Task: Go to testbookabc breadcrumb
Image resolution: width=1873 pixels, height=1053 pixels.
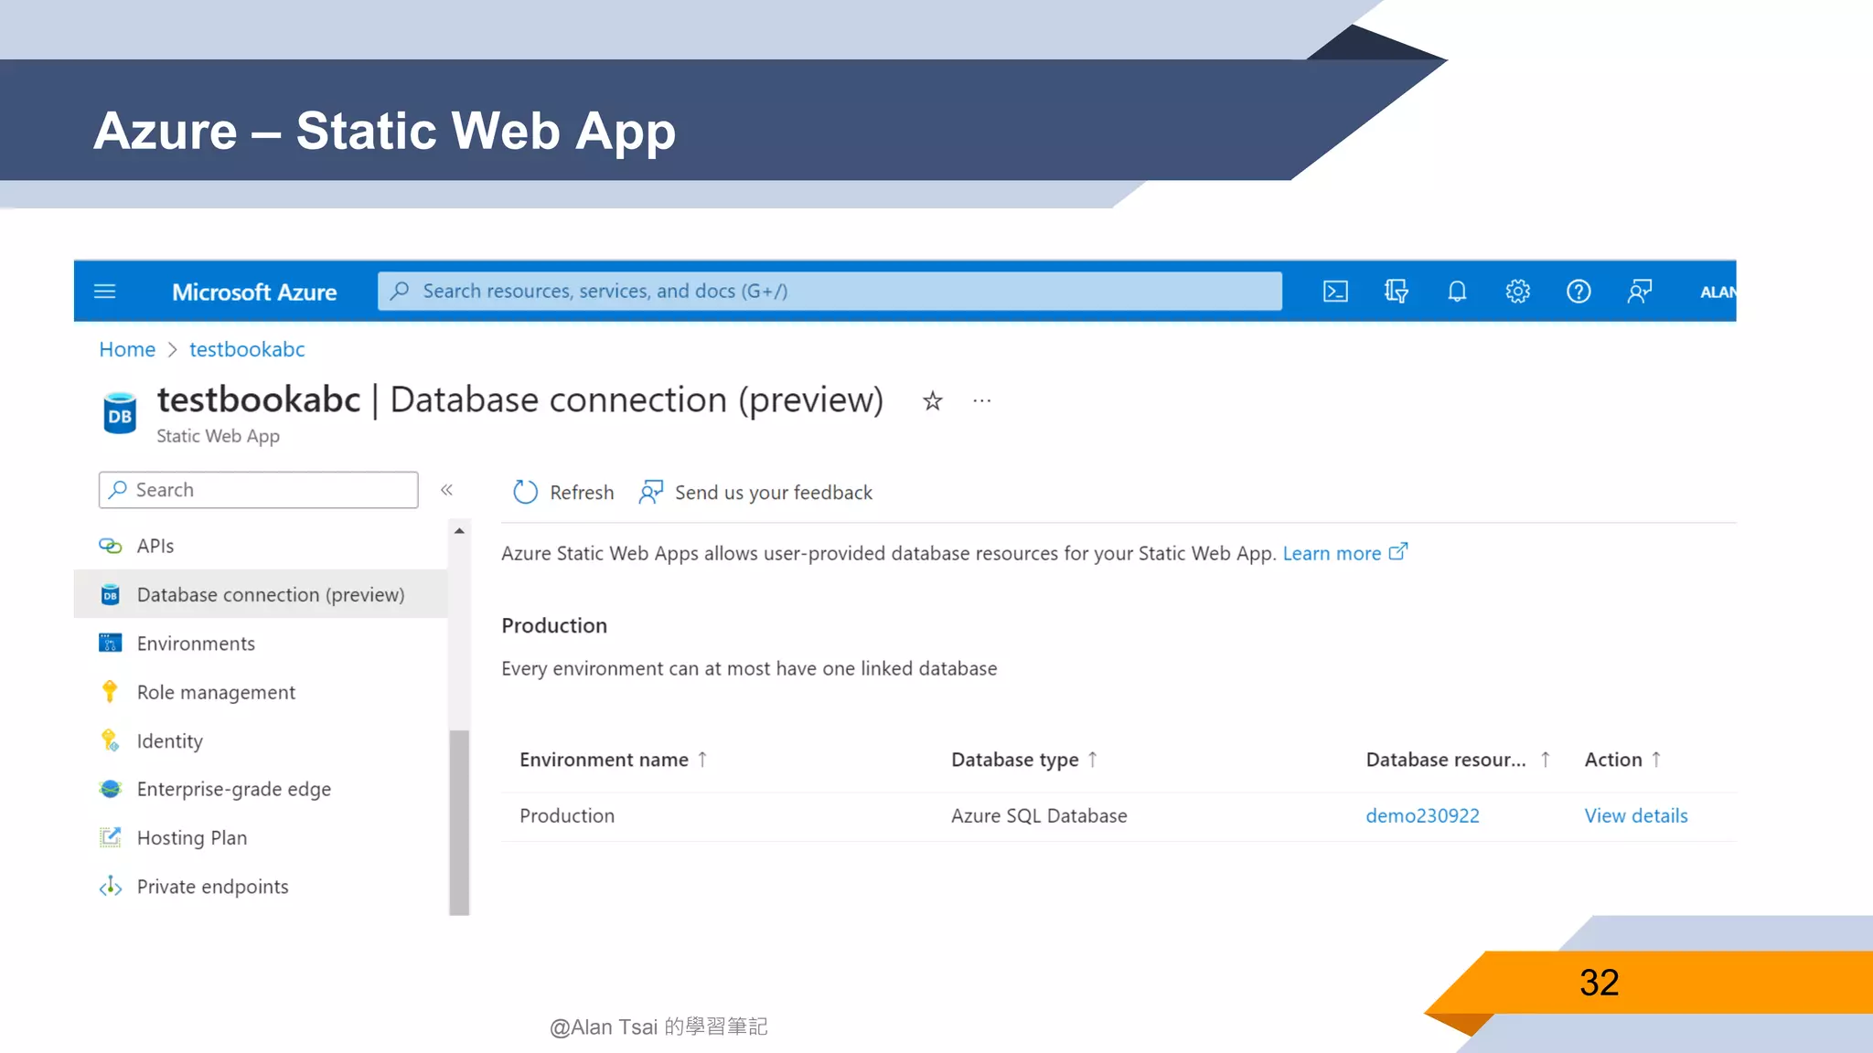Action: pos(247,349)
